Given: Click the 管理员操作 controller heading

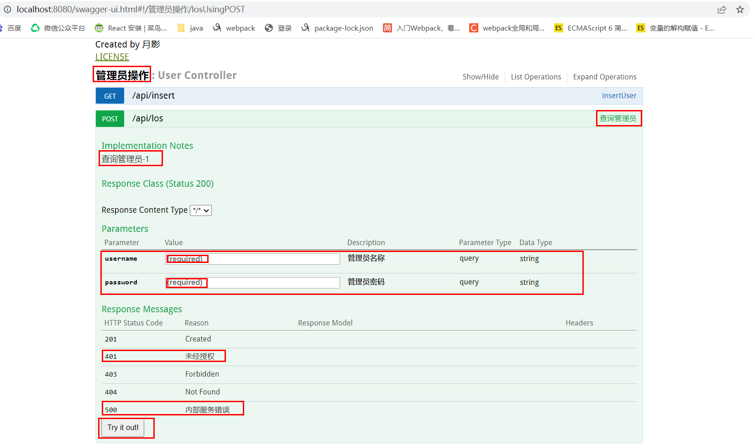Looking at the screenshot, I should click(x=122, y=75).
